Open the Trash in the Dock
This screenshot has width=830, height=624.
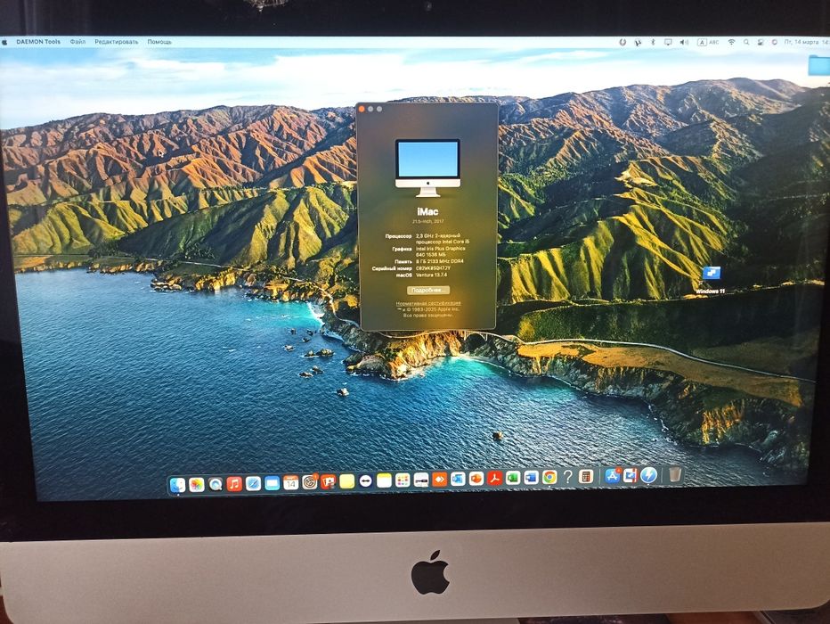(675, 474)
